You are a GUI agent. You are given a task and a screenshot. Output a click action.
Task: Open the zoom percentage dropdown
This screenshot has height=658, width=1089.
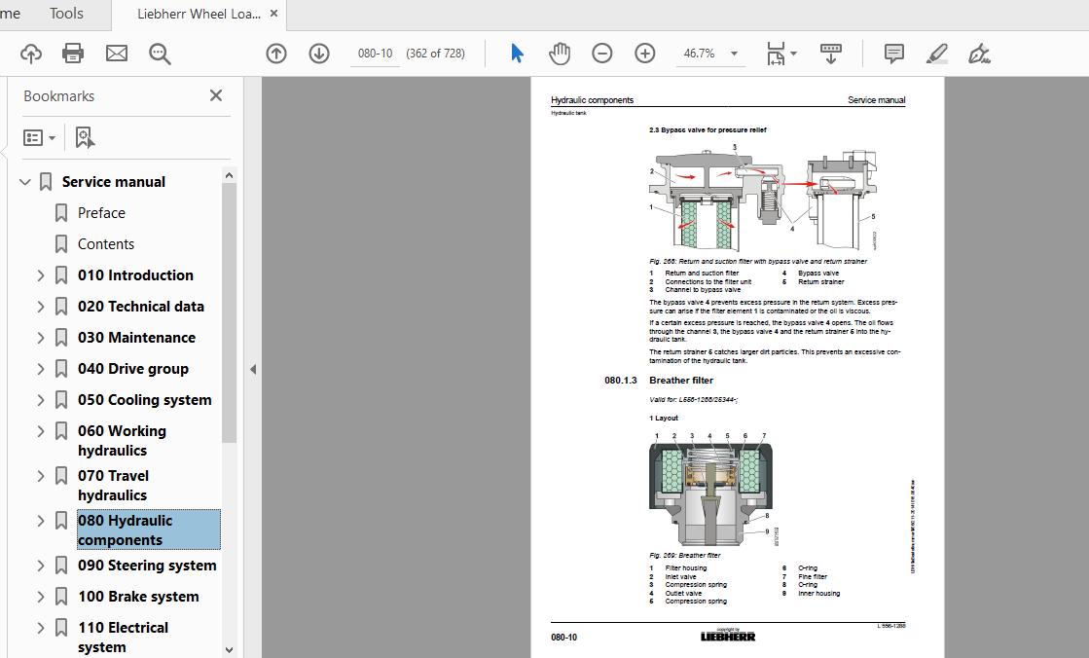735,54
